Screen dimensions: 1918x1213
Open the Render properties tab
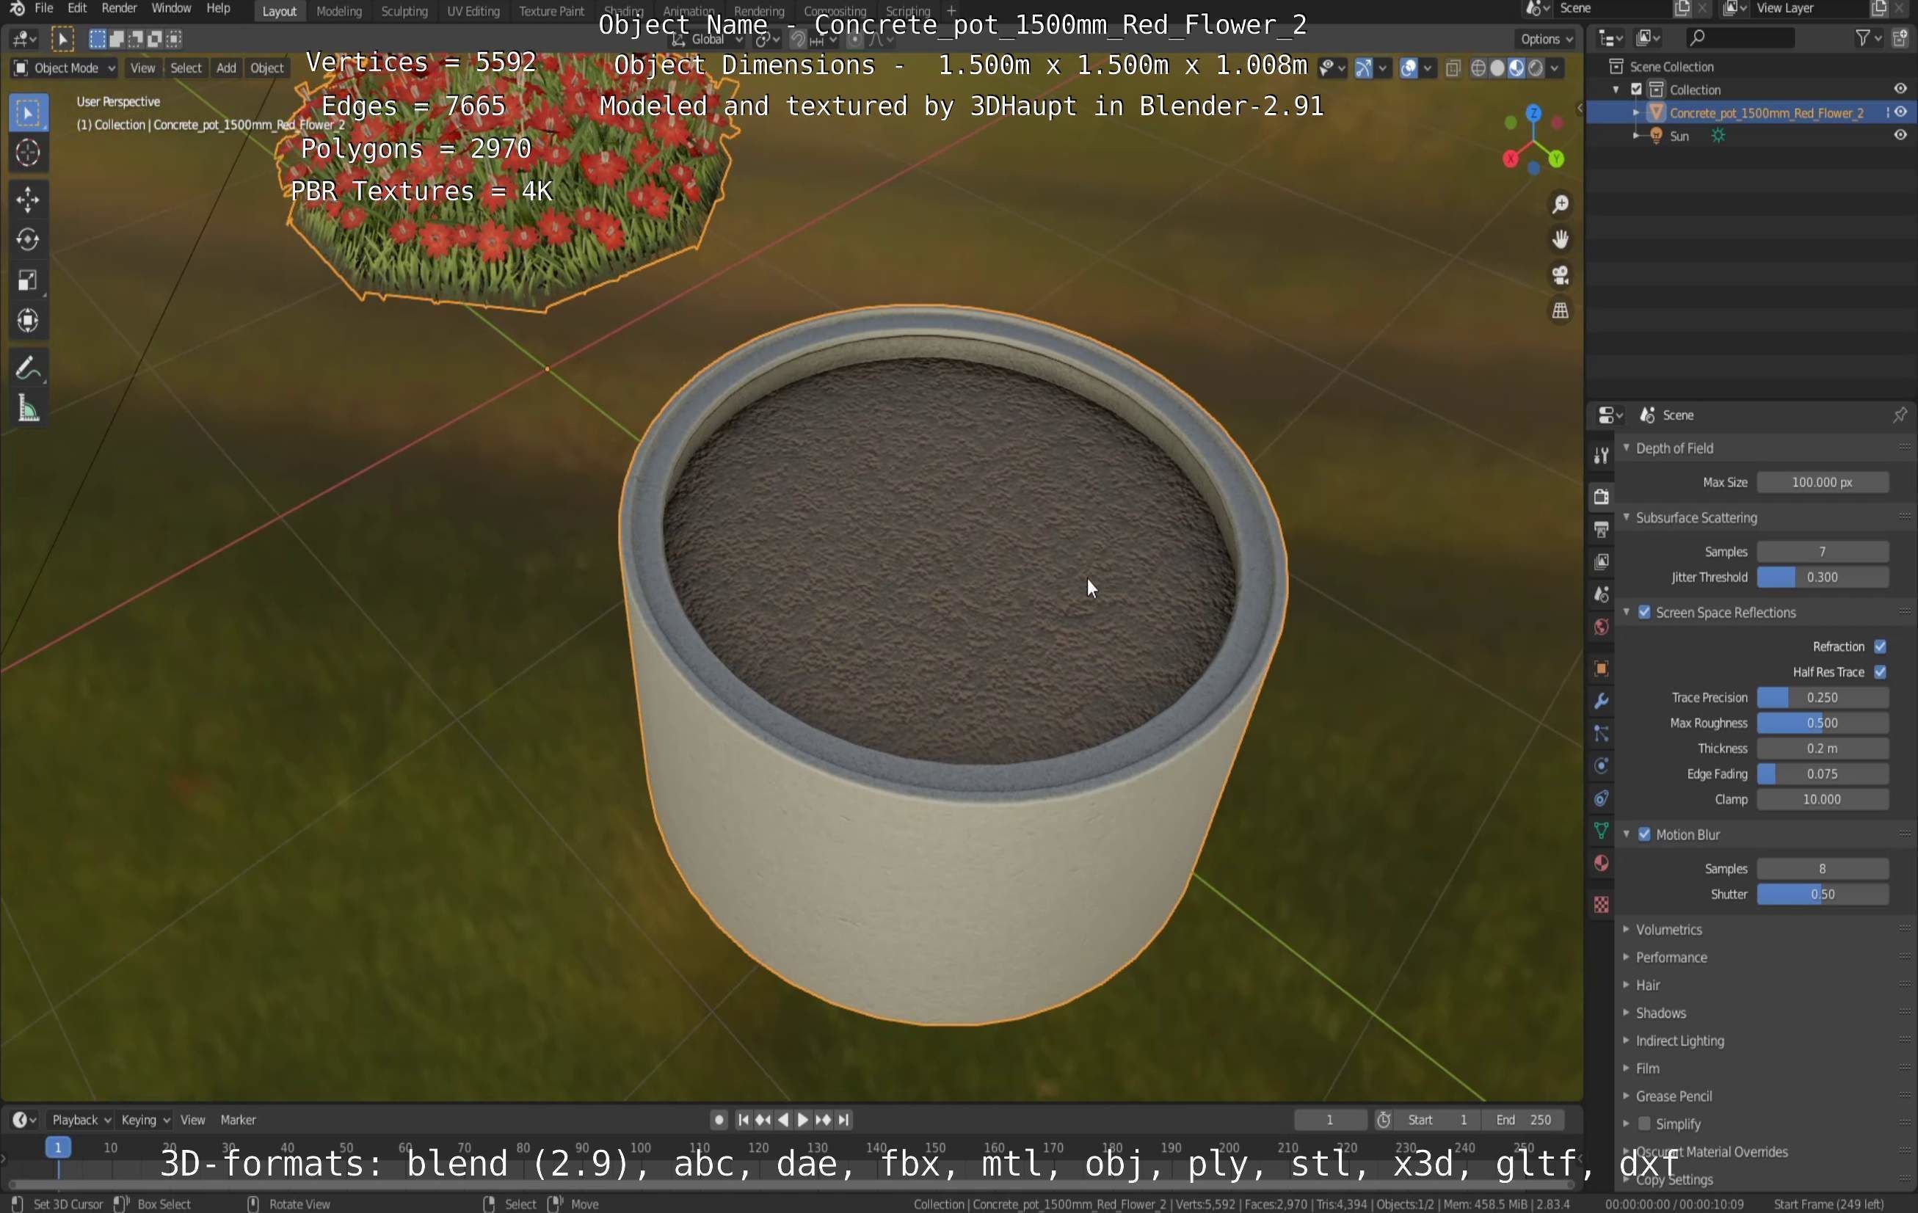1601,497
